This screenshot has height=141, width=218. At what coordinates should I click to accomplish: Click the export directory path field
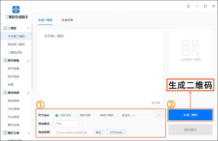pyautogui.click(x=73, y=132)
